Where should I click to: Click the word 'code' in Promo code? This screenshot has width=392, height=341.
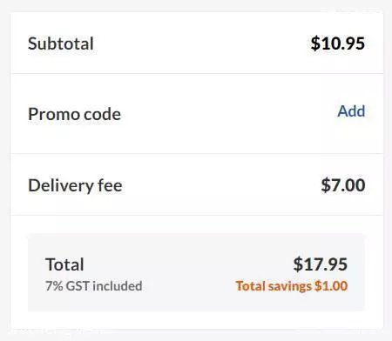click(x=102, y=114)
